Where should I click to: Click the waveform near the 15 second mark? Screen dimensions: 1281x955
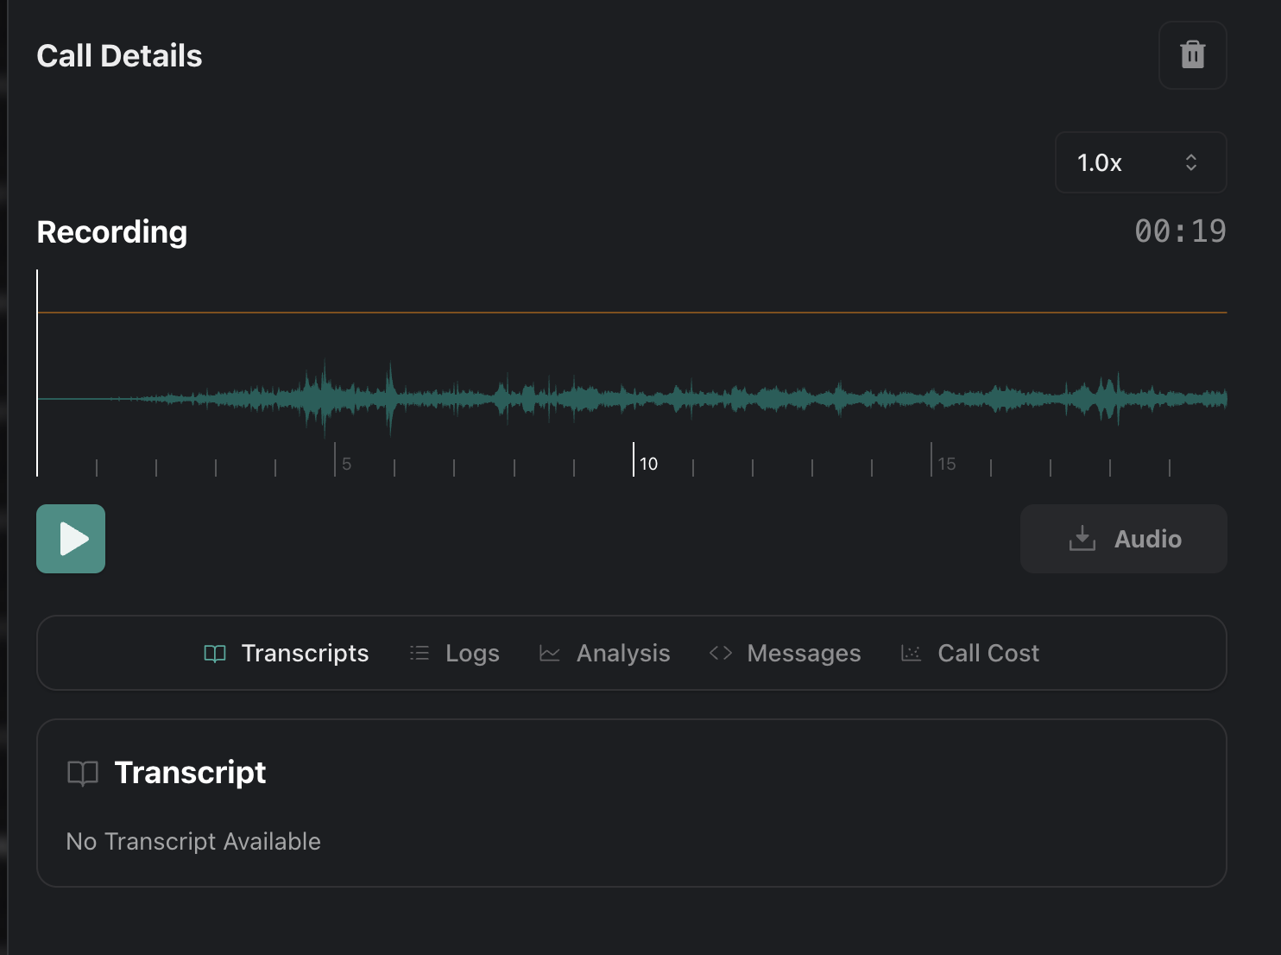(931, 398)
